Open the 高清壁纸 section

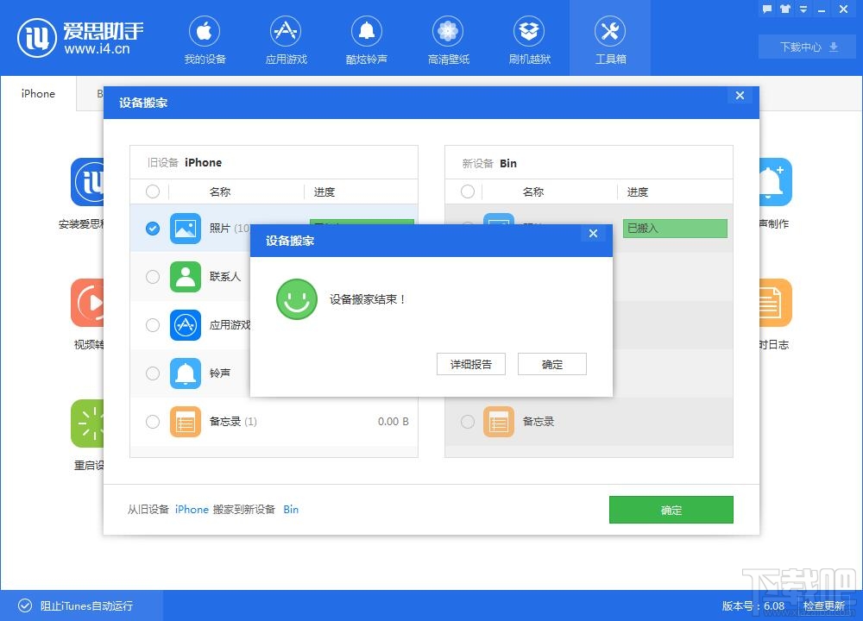(x=447, y=38)
